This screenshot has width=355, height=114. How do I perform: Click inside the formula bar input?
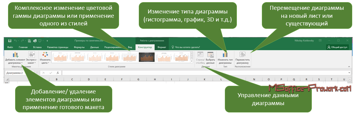tap(205, 73)
